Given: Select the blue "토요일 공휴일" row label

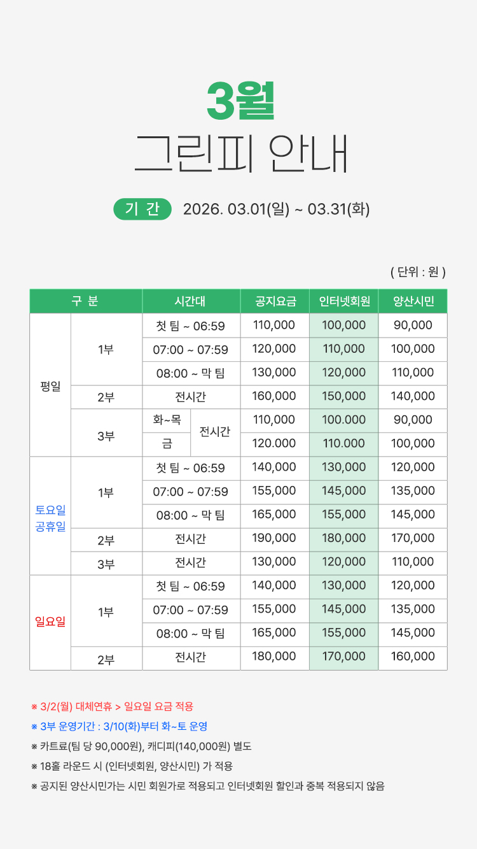Looking at the screenshot, I should (50, 519).
